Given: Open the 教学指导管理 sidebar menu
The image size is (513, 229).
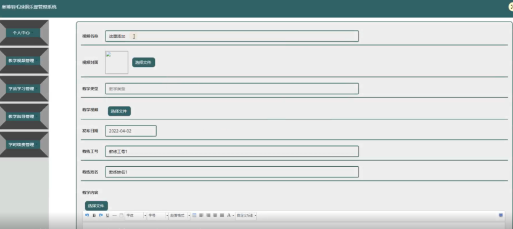Looking at the screenshot, I should coord(23,116).
